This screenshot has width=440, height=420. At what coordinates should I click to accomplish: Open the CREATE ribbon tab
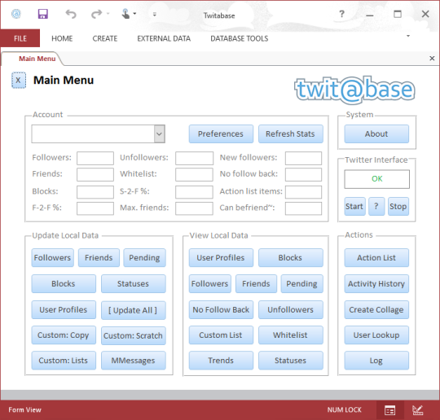(x=105, y=38)
